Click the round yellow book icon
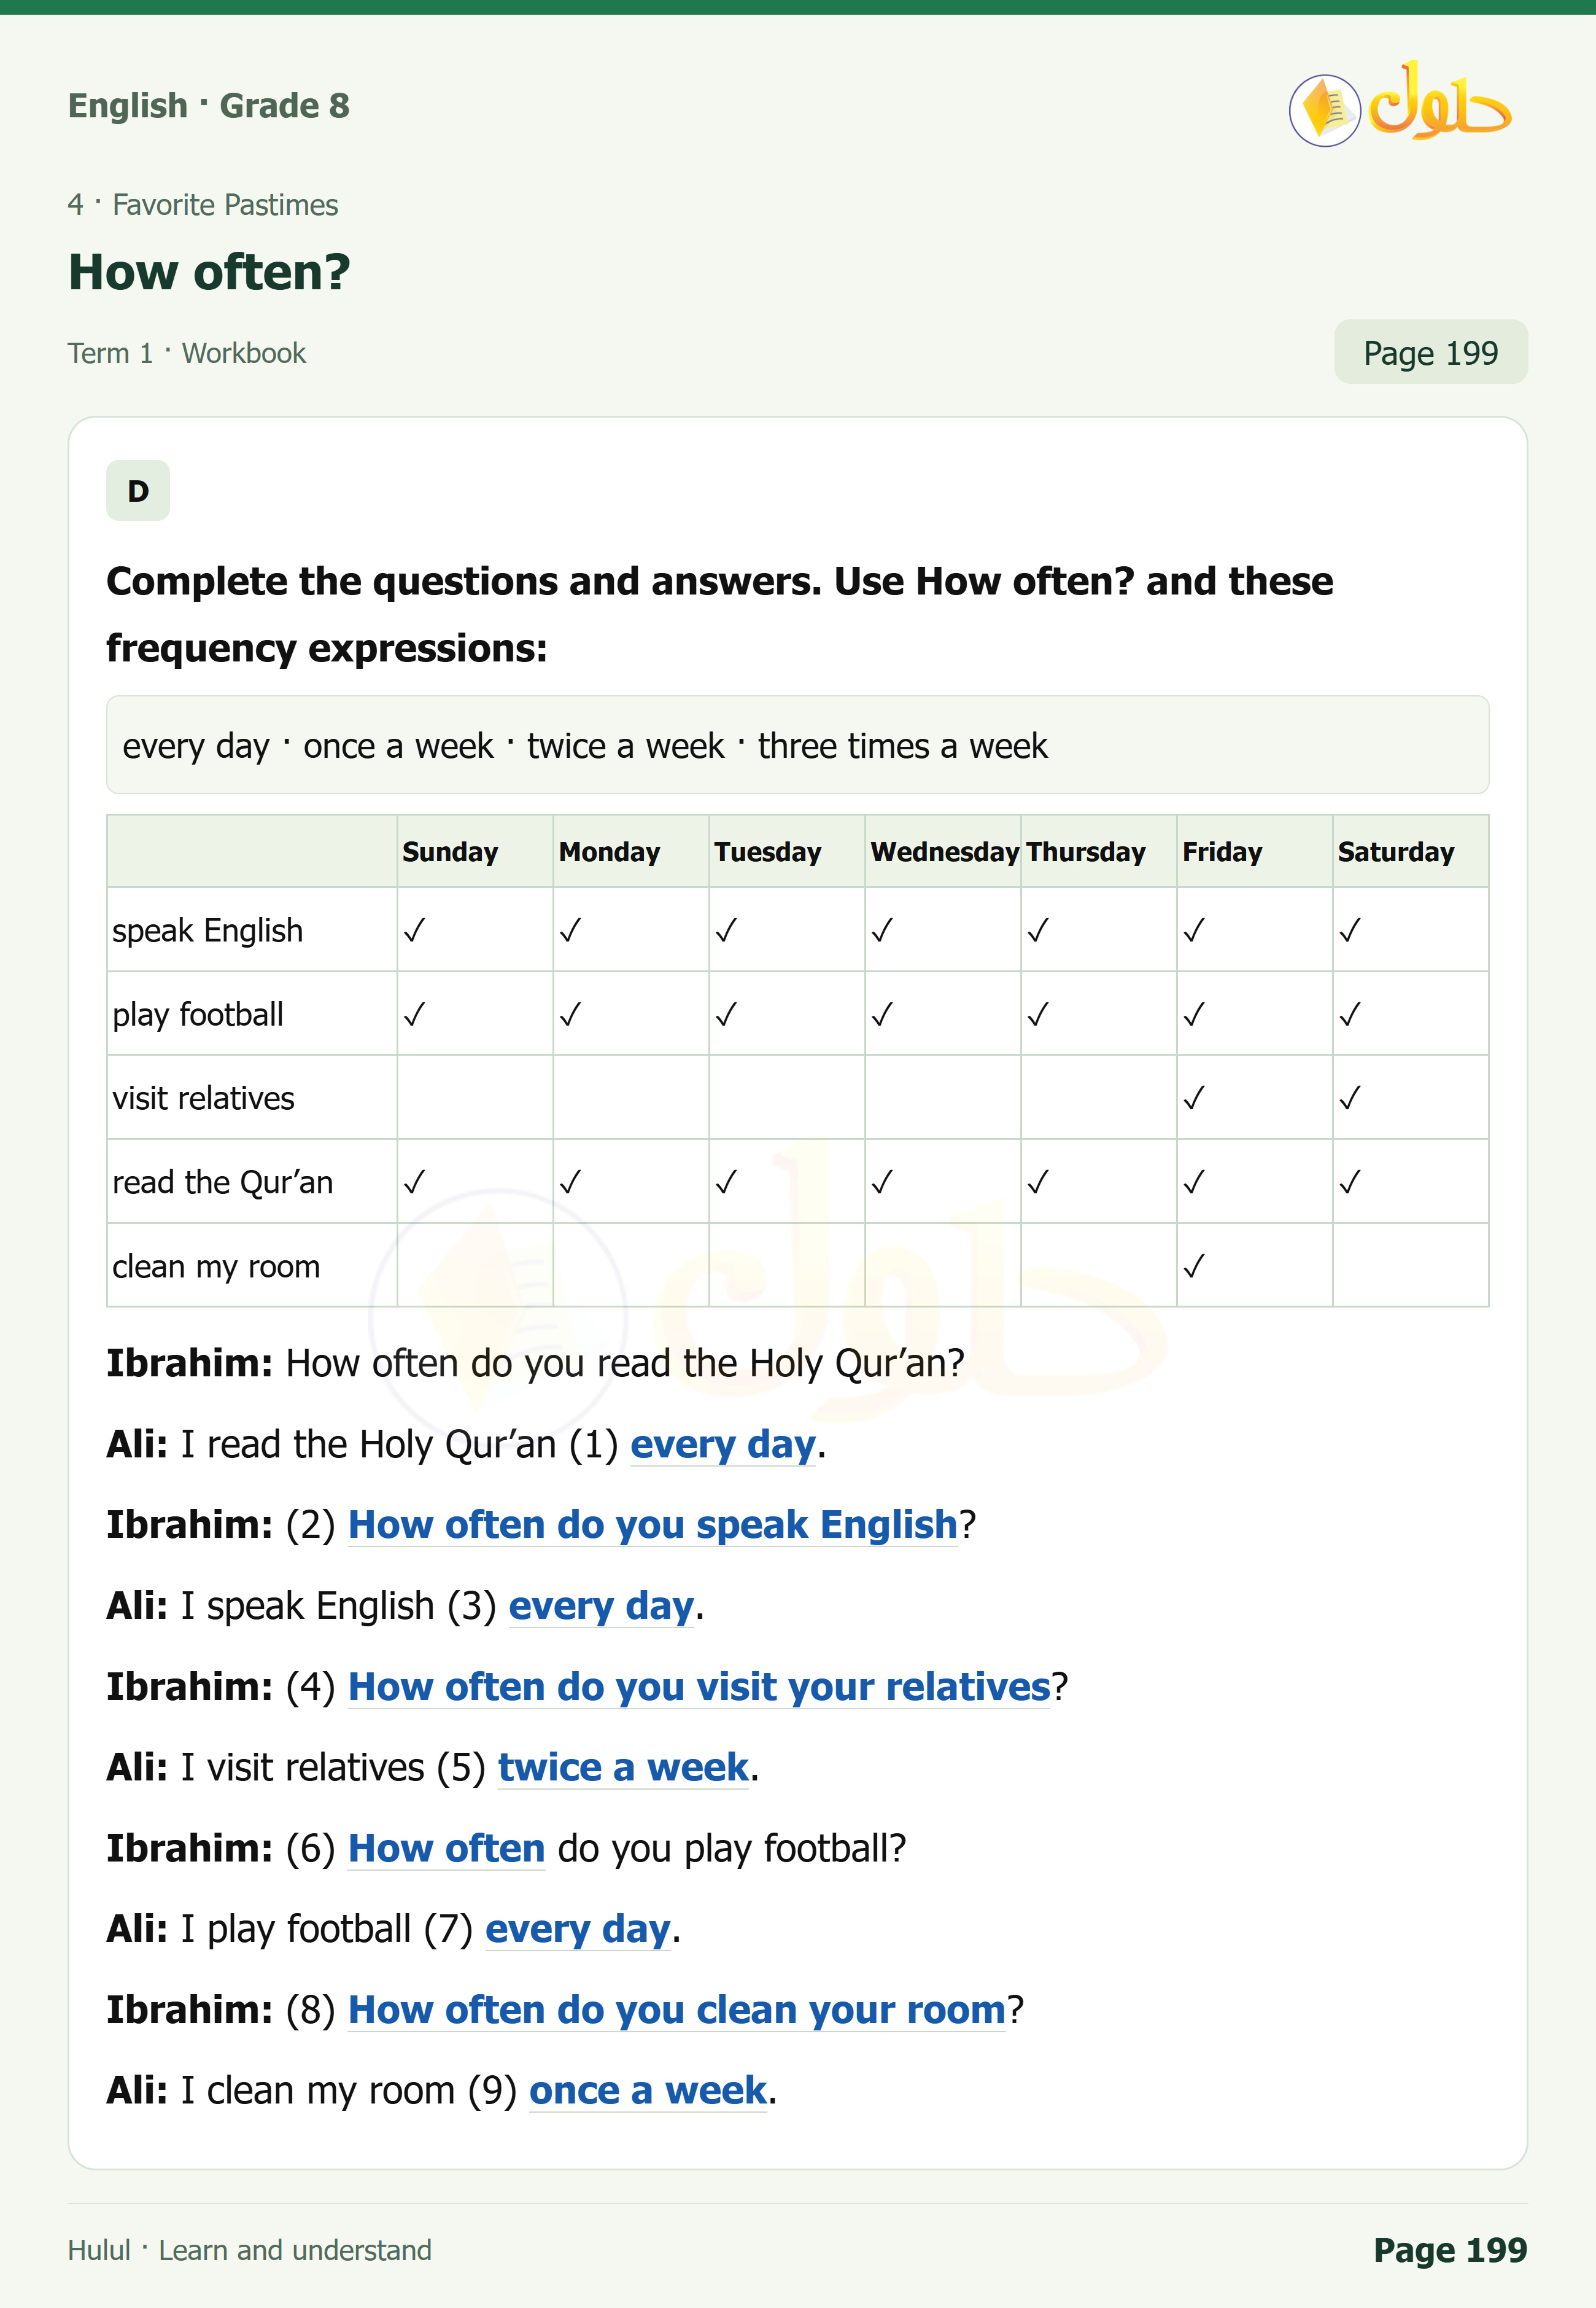 [x=1325, y=110]
